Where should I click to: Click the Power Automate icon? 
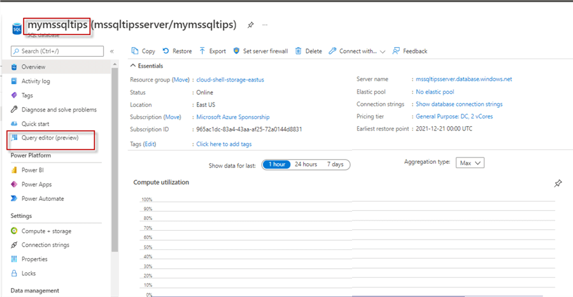(x=14, y=199)
